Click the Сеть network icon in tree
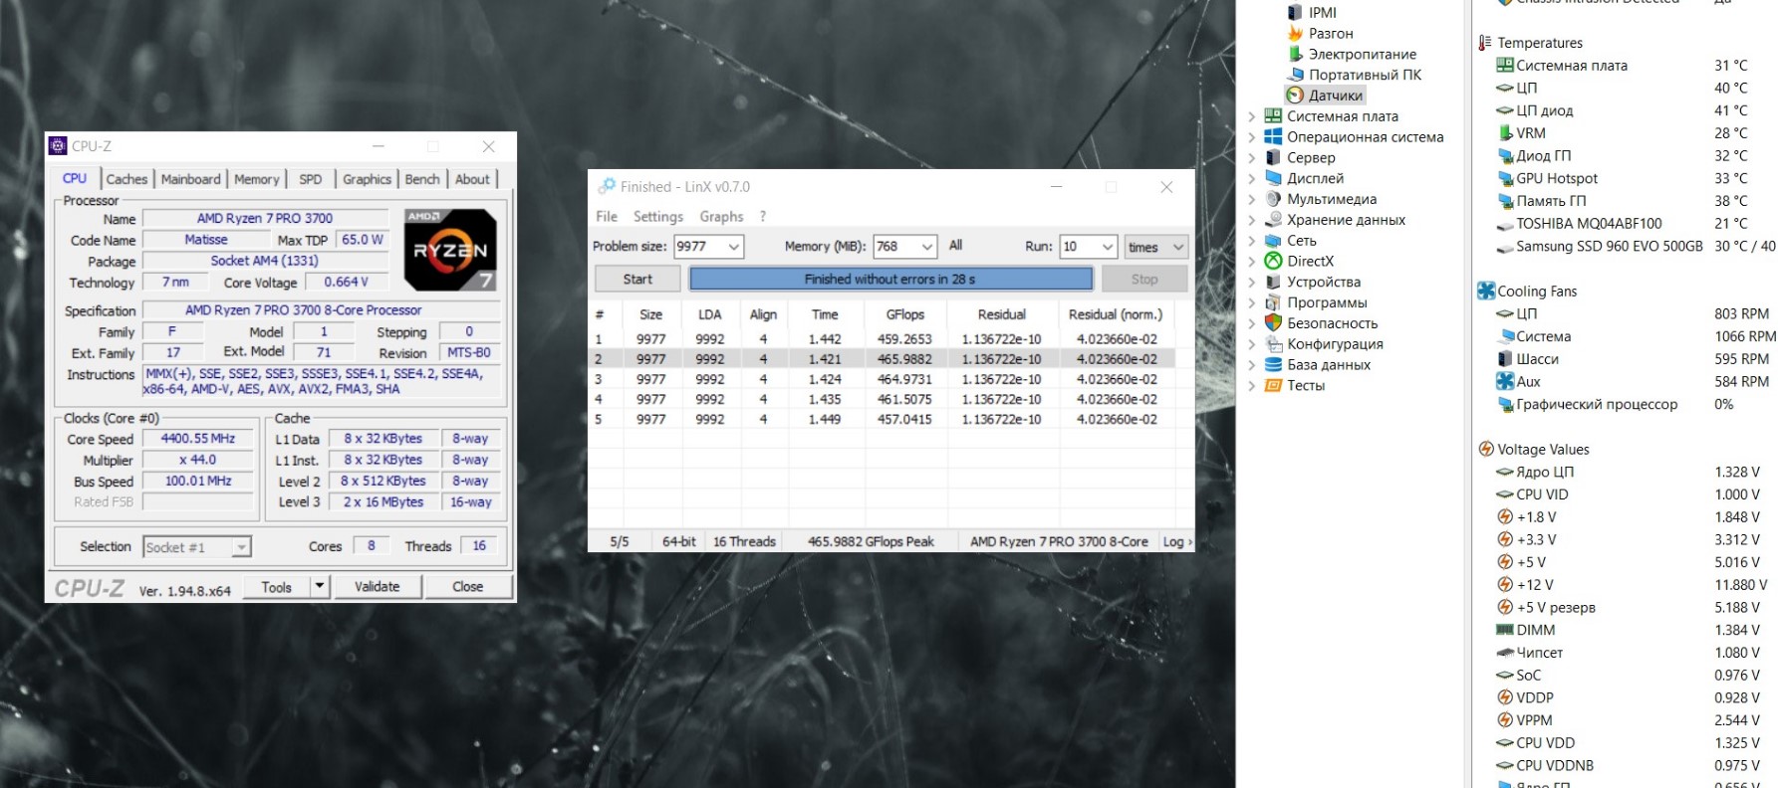 (x=1273, y=241)
